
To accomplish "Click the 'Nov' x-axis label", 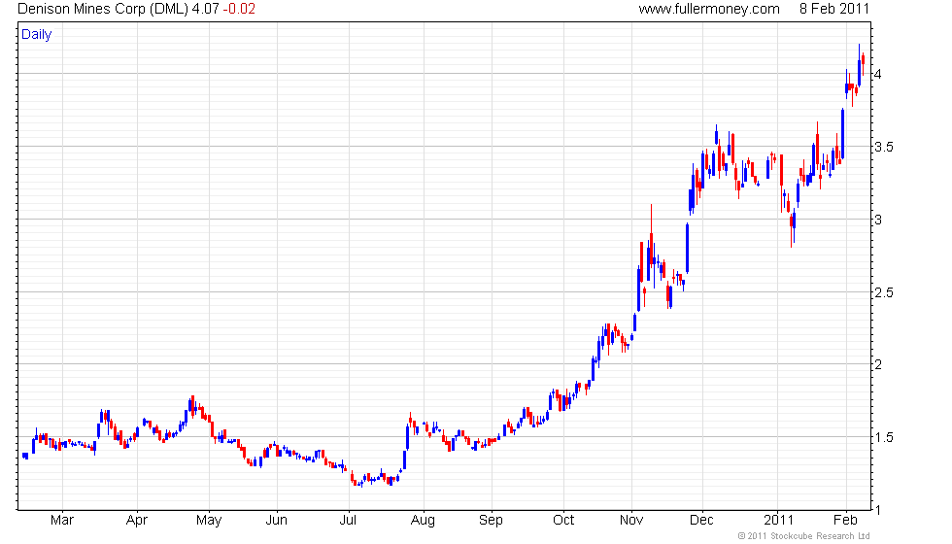I will 631,521.
